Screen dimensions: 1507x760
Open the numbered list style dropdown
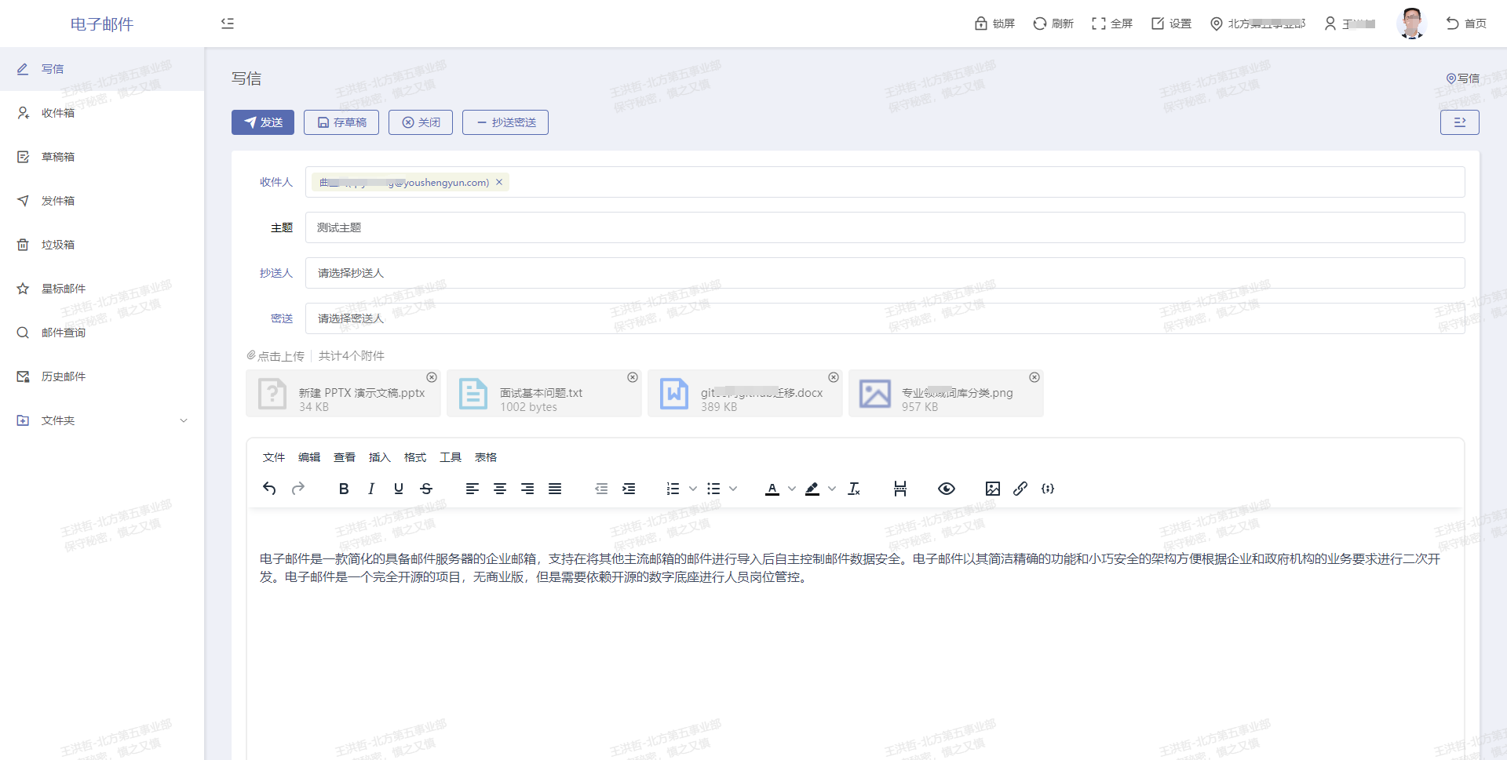point(693,489)
